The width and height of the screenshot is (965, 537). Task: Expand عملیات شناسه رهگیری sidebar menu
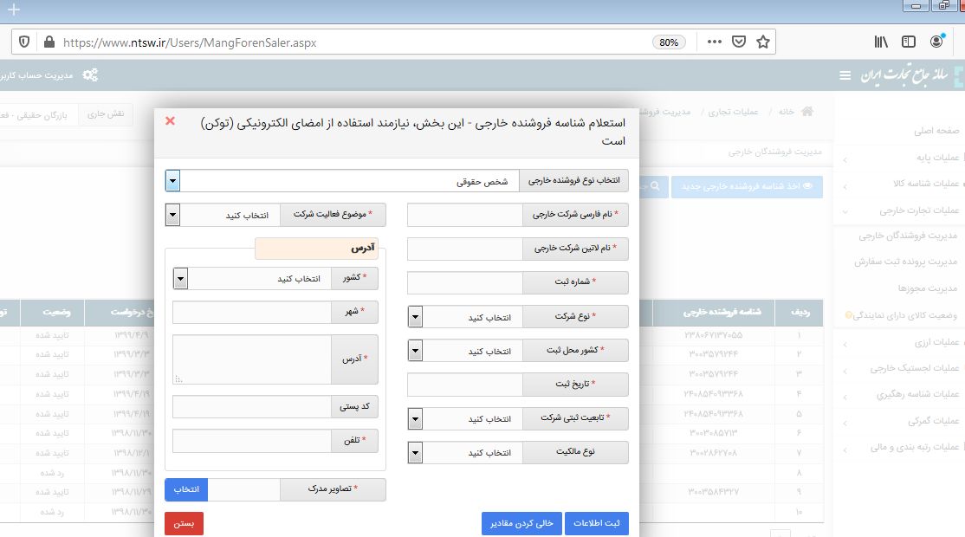coord(917,394)
